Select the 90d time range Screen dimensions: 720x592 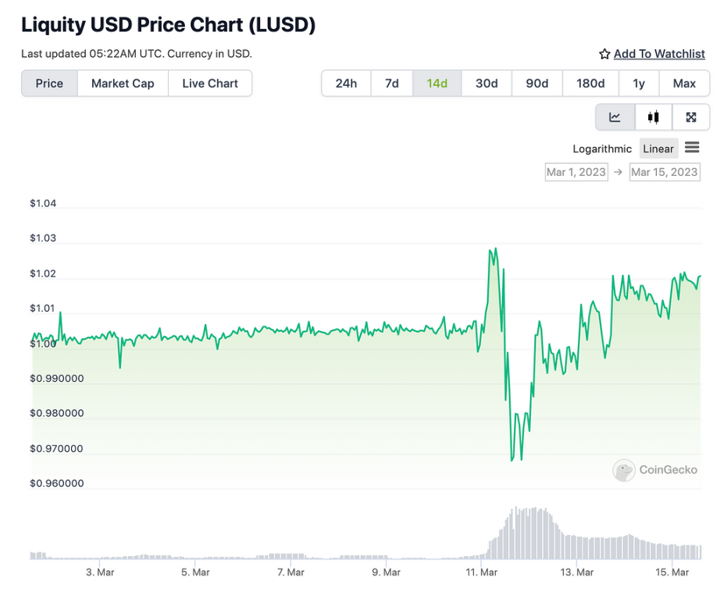click(536, 83)
